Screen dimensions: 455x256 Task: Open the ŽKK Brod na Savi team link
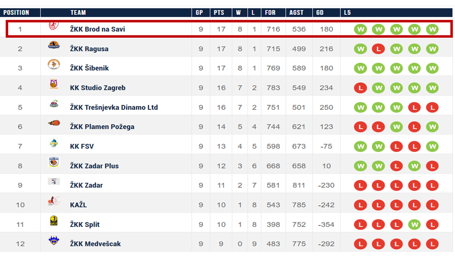pos(97,30)
